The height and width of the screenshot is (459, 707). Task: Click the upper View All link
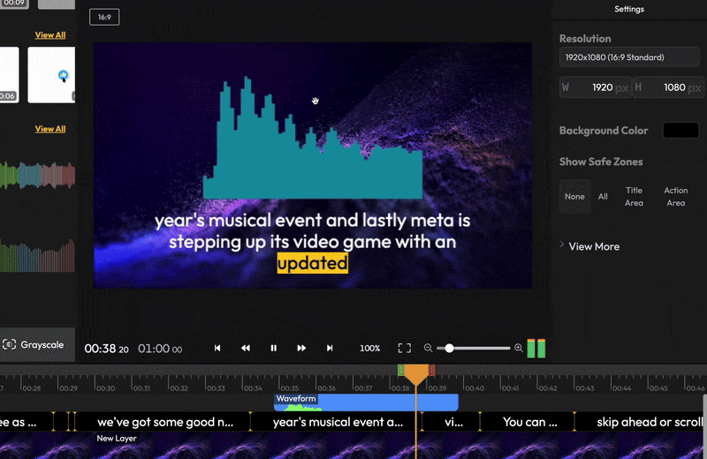[x=50, y=35]
